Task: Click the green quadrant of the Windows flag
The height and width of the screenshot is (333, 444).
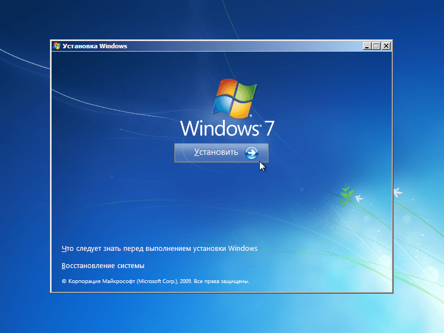Action: (245, 92)
